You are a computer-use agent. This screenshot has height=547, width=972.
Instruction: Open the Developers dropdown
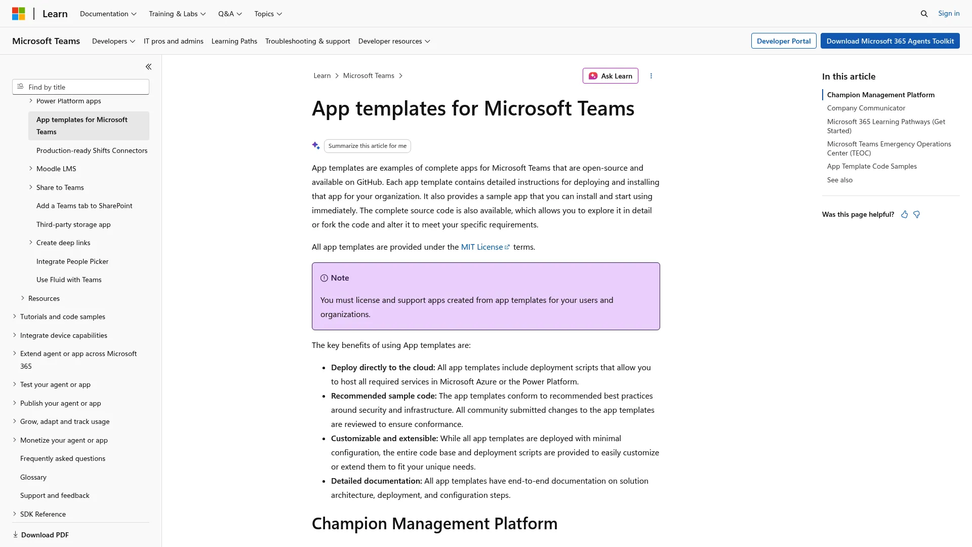pyautogui.click(x=113, y=41)
